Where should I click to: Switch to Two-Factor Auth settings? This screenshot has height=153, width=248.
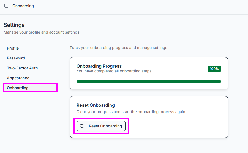pos(22,68)
